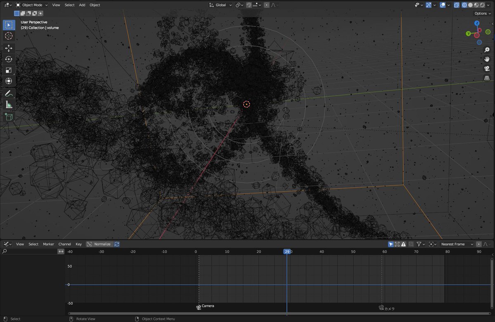495x322 pixels.
Task: Open snapping options dropdown
Action: 257,5
